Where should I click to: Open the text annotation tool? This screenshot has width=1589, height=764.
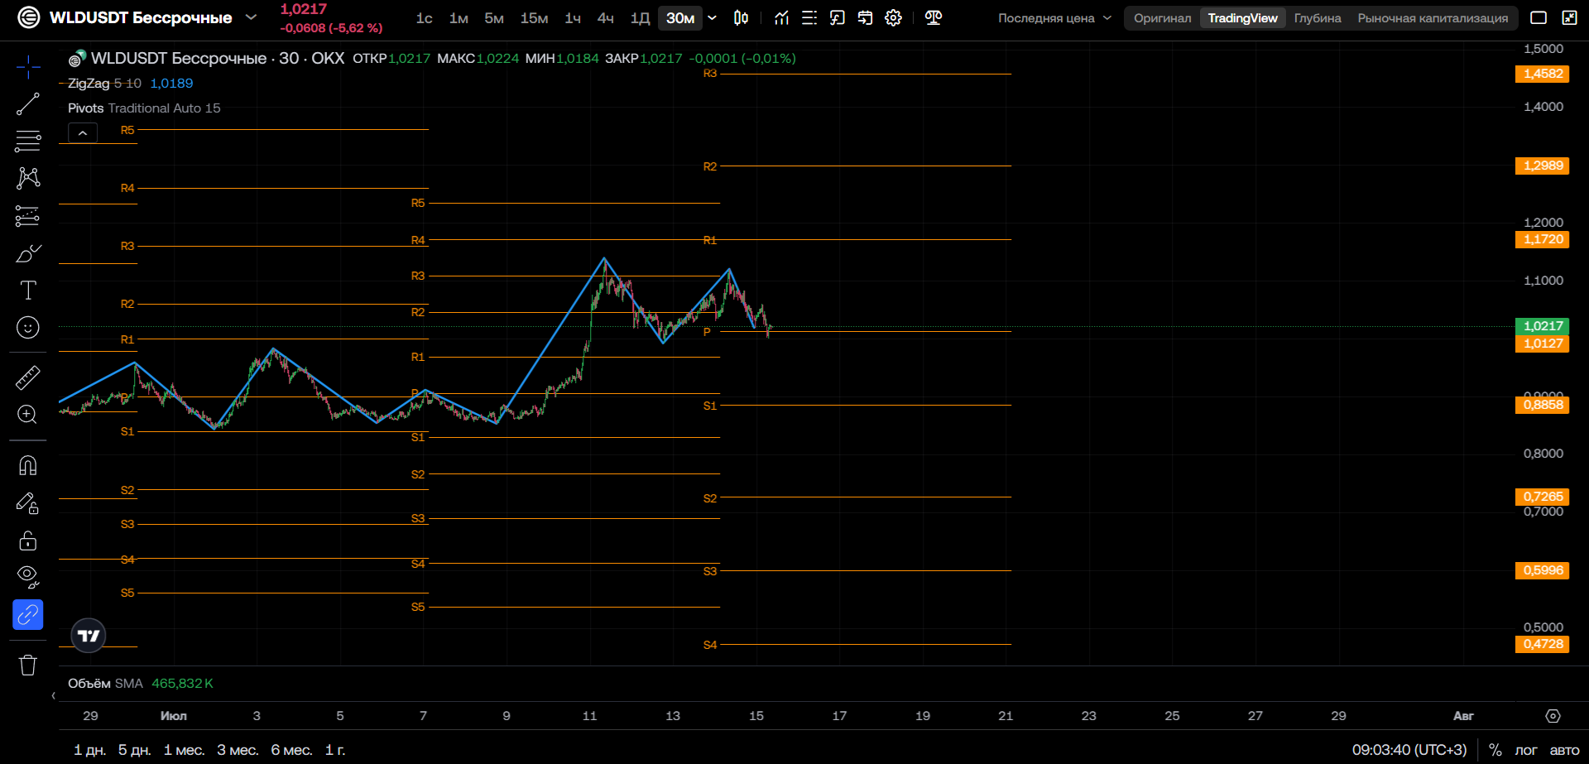pyautogui.click(x=27, y=291)
